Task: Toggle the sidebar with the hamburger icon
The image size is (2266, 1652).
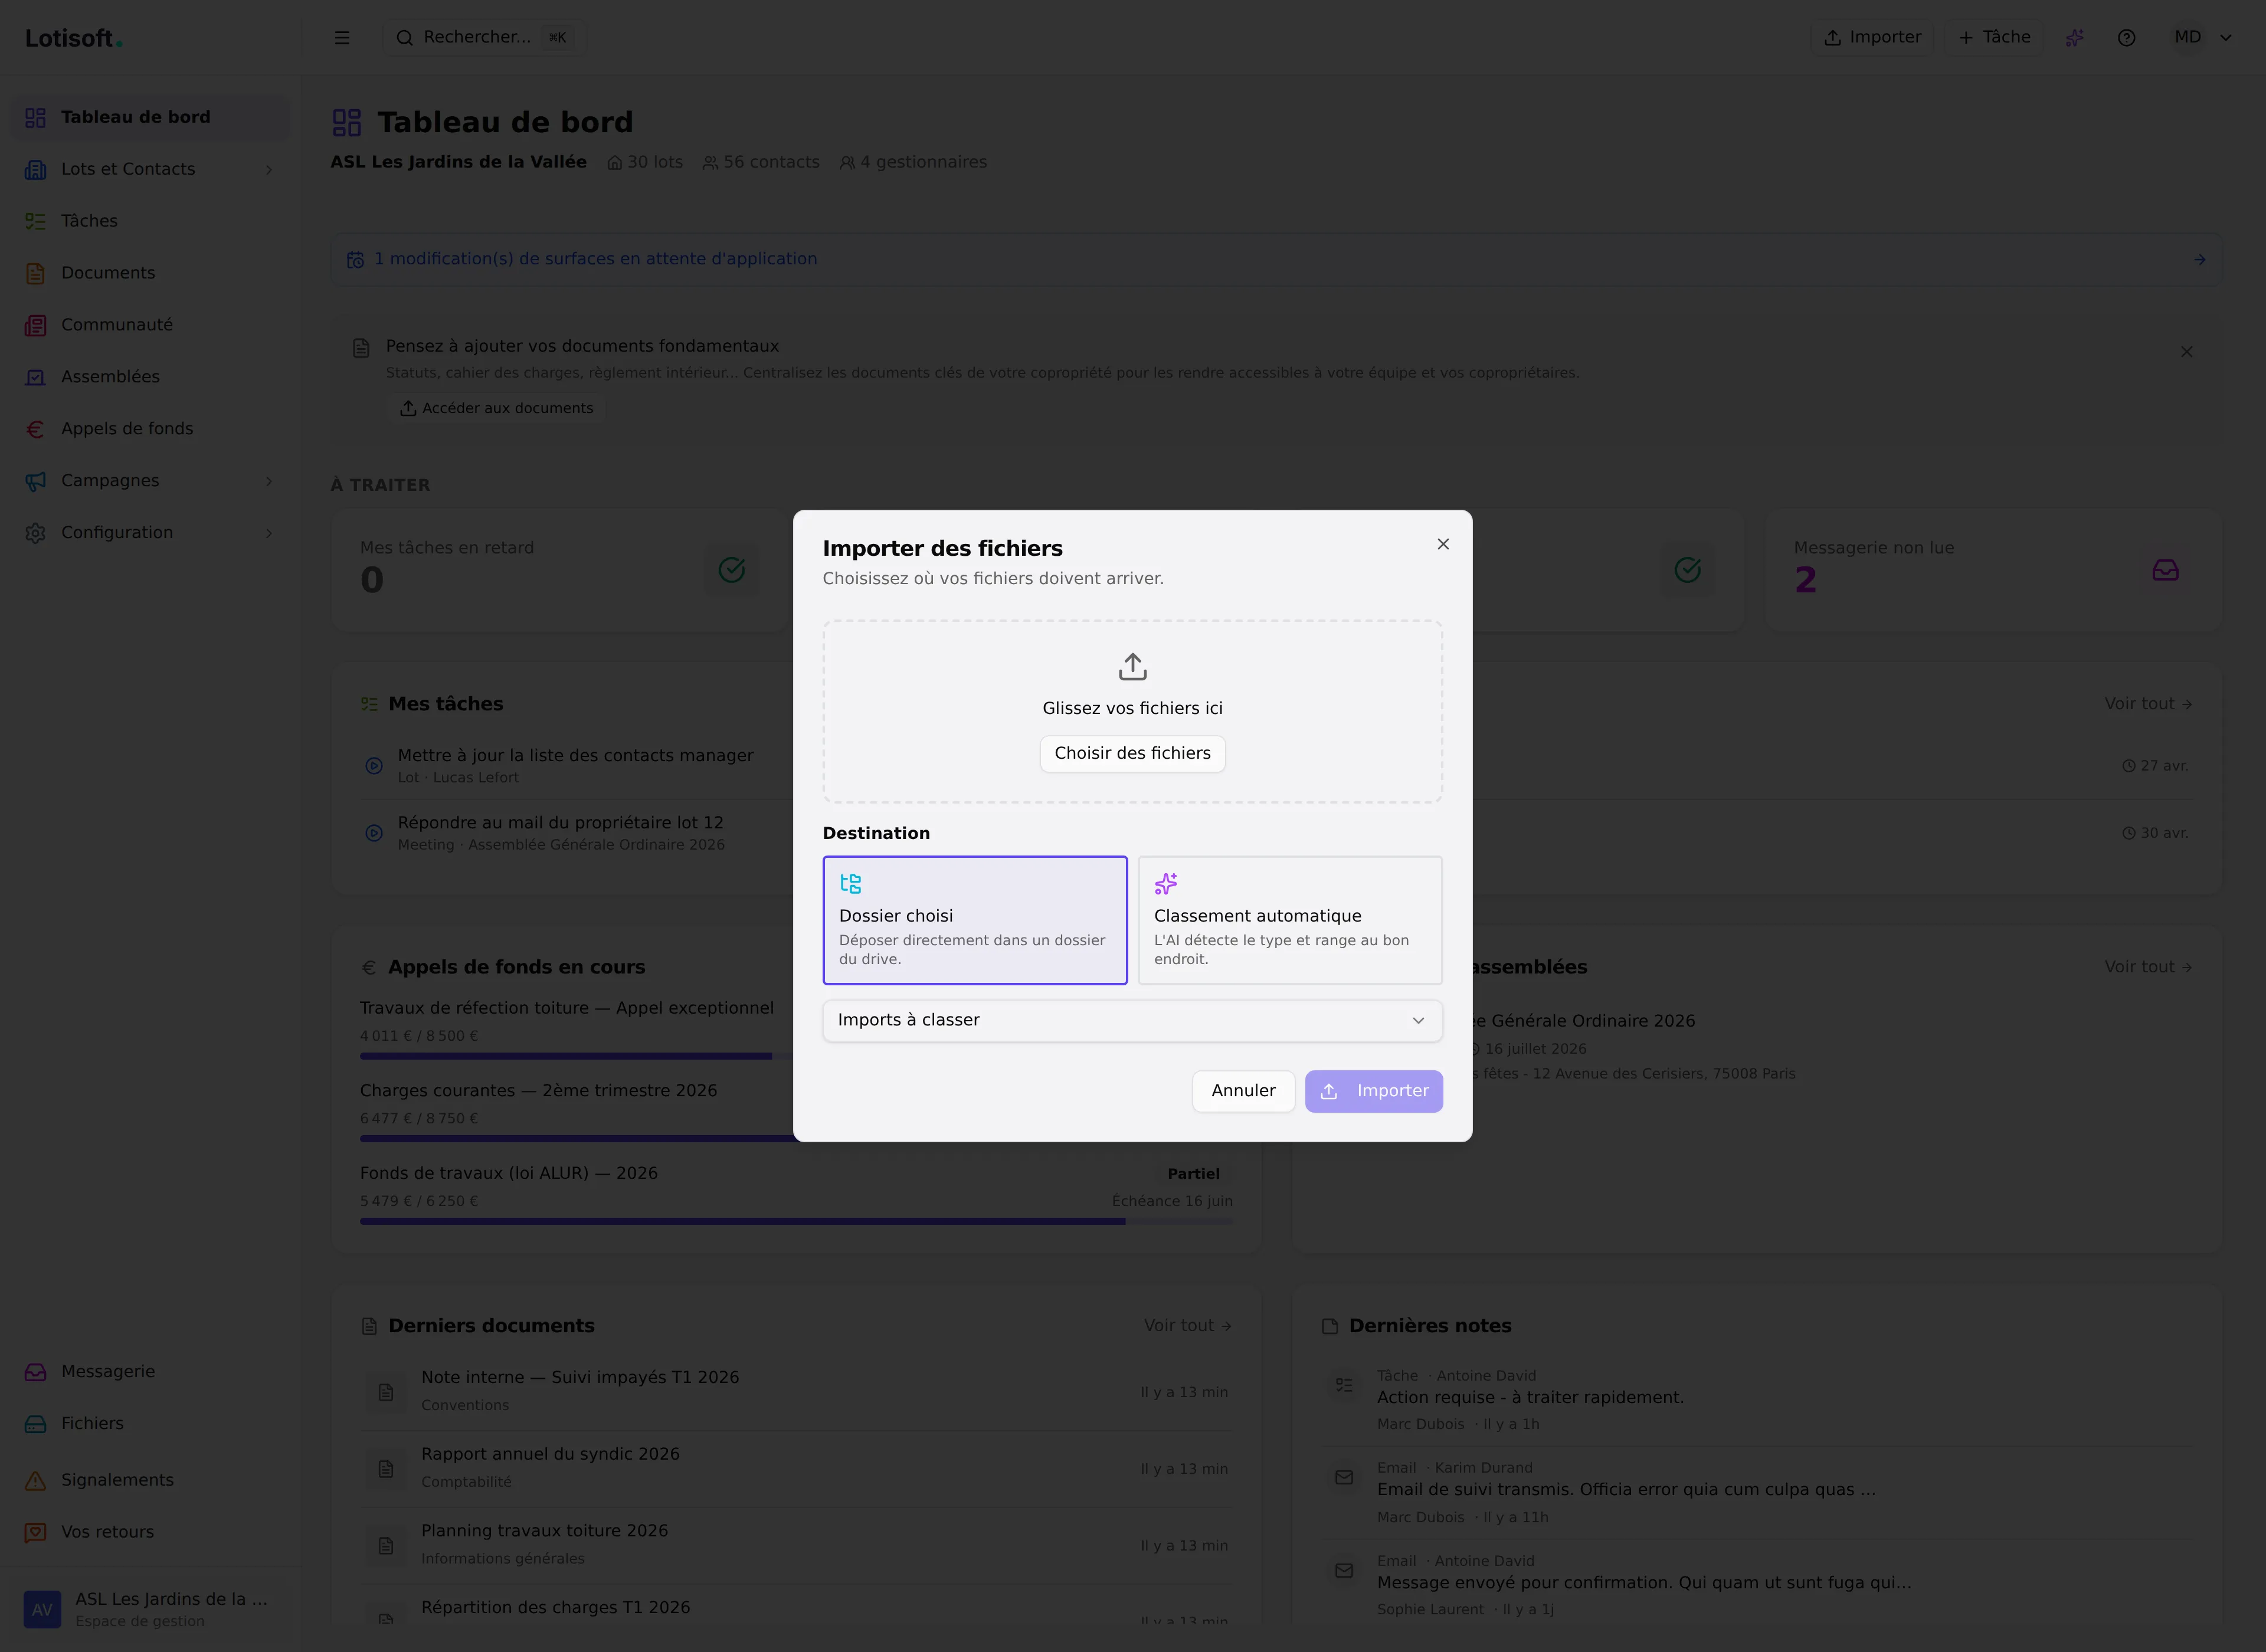Action: tap(342, 38)
